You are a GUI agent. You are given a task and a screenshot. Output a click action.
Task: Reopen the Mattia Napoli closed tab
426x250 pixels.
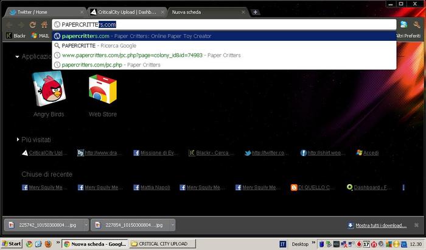coord(152,187)
